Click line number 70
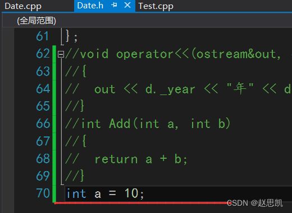This screenshot has width=292, height=213. pyautogui.click(x=43, y=193)
